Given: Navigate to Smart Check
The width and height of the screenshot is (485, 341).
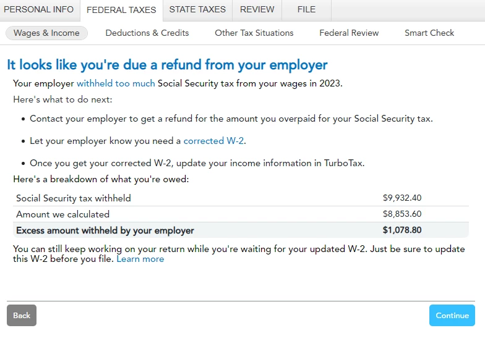Looking at the screenshot, I should pos(429,33).
